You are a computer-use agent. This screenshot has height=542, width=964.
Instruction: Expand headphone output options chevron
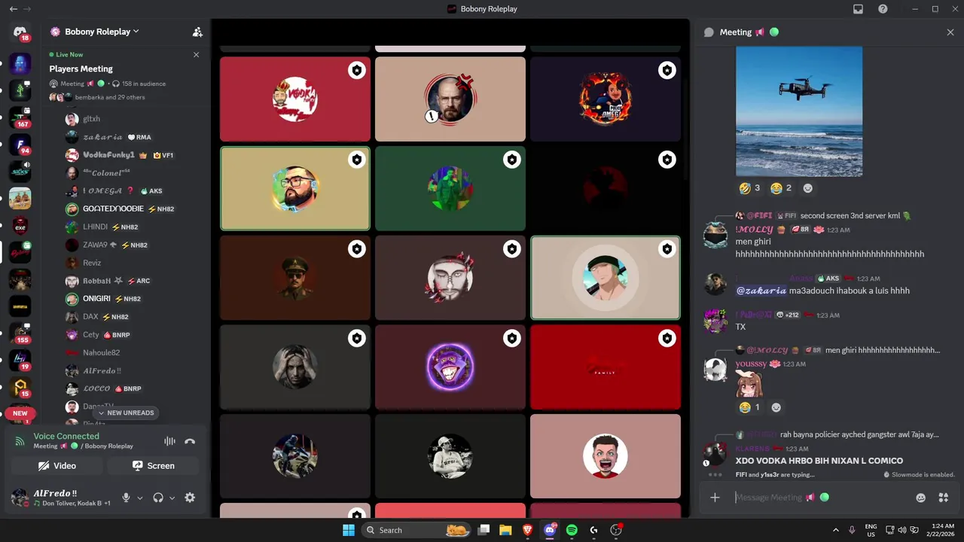pos(172,498)
